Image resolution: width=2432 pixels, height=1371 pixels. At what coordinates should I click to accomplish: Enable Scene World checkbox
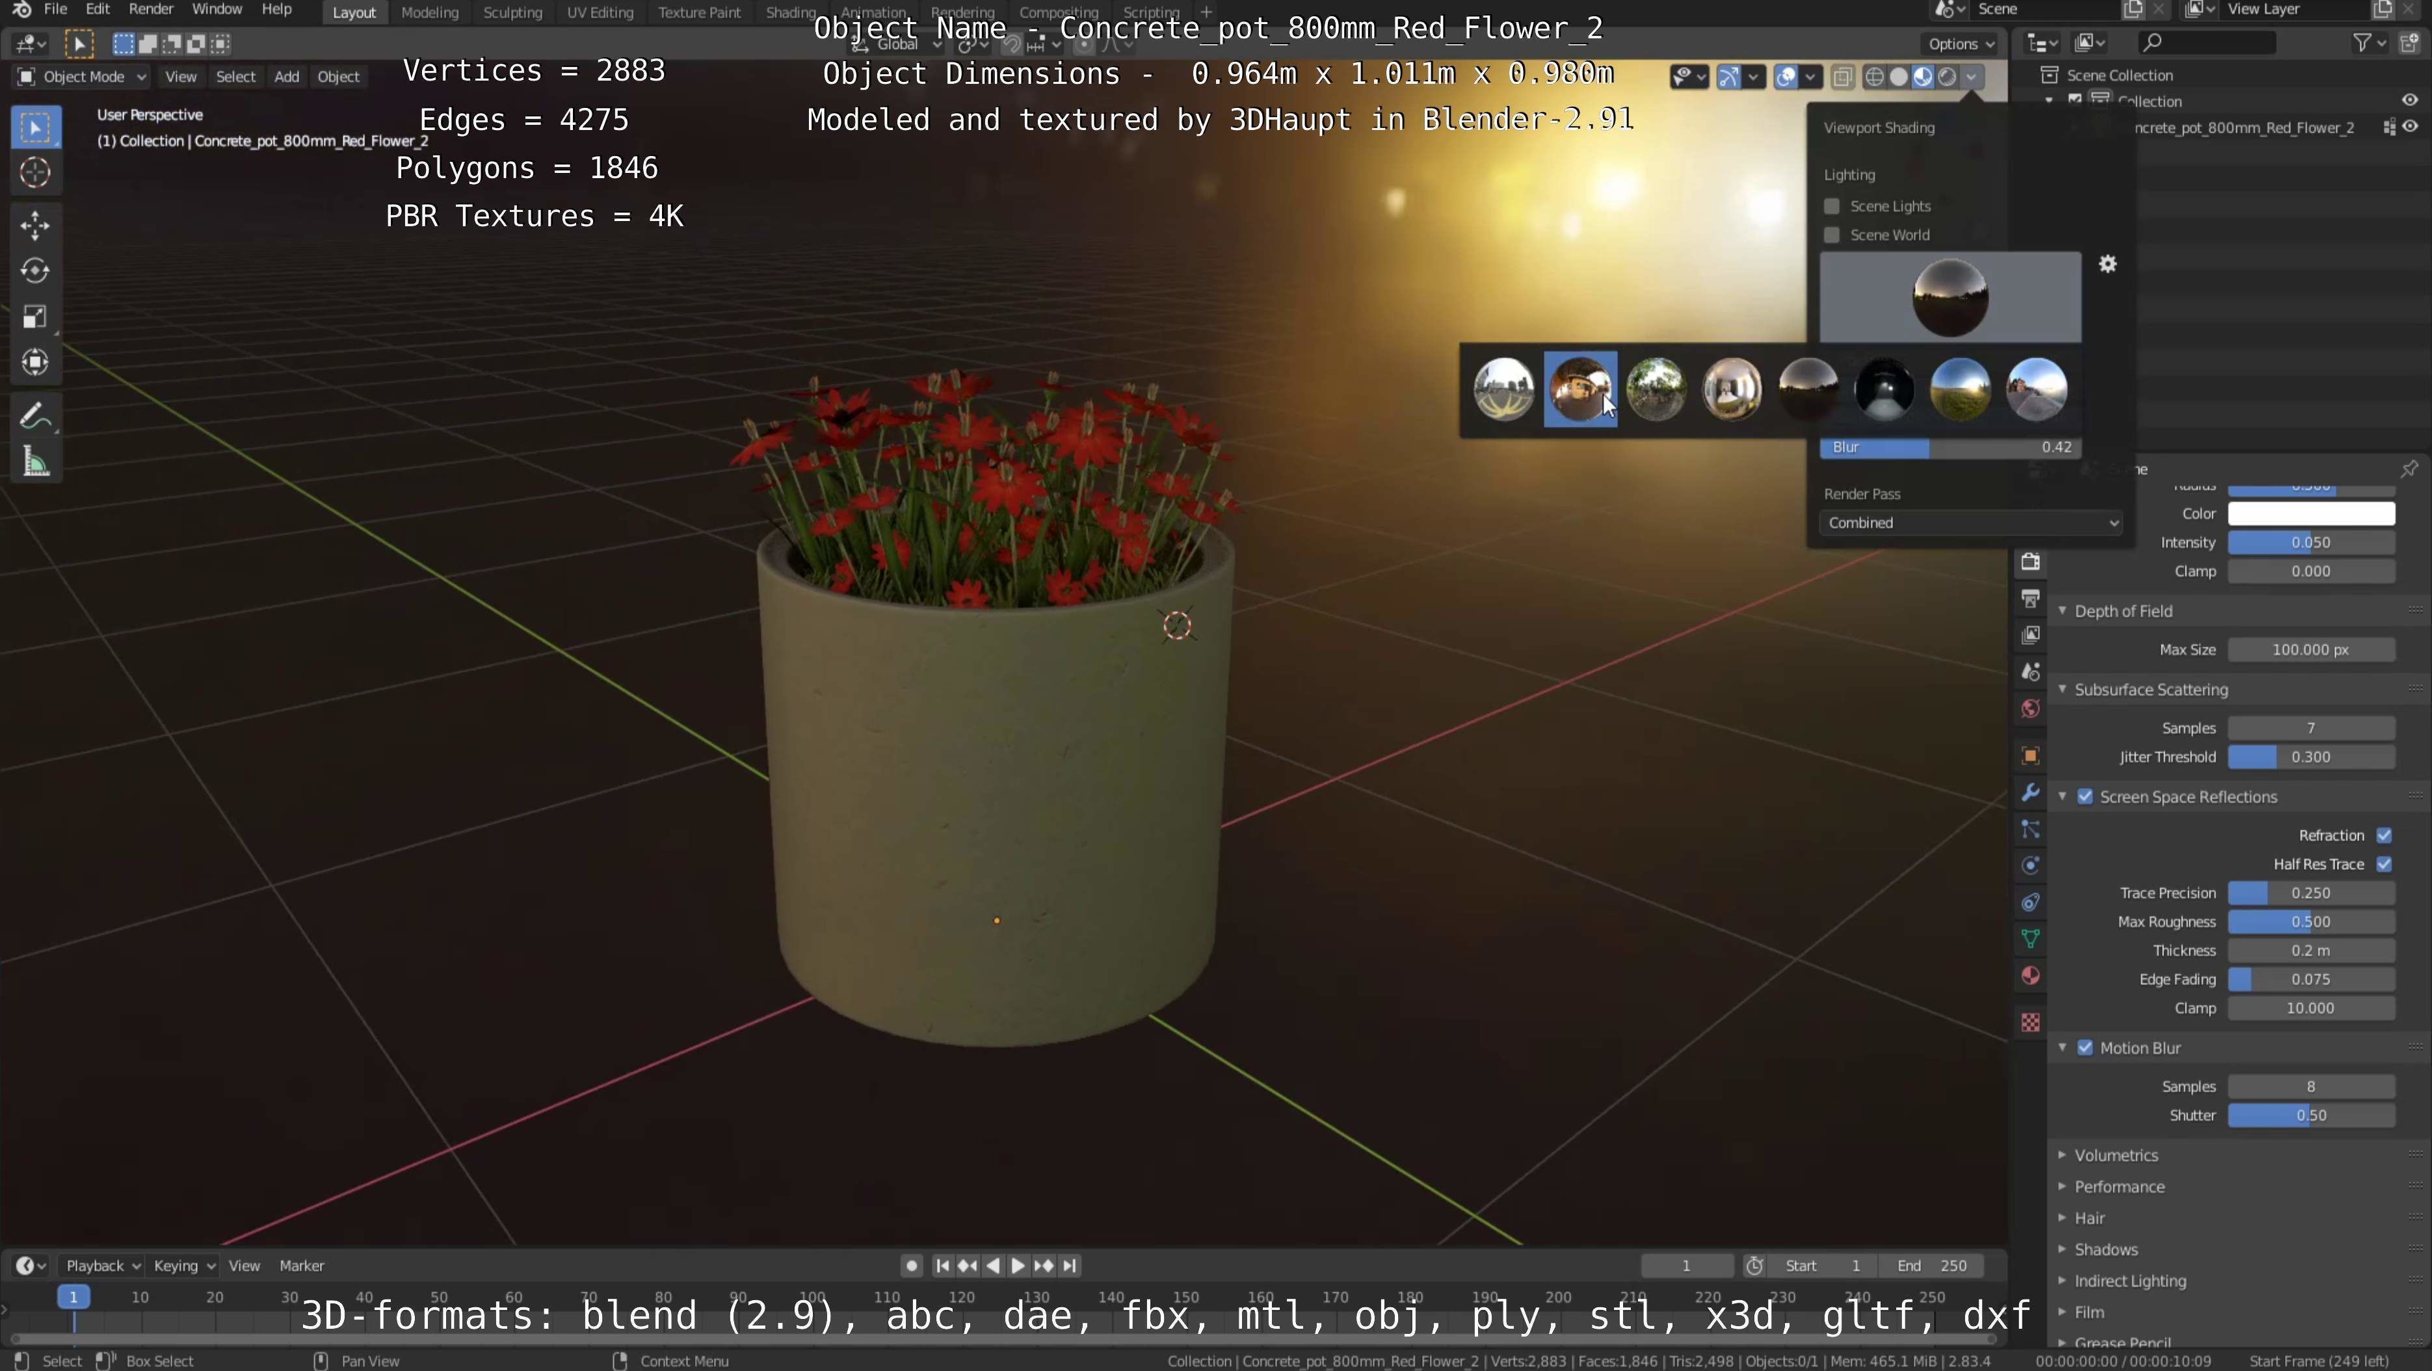point(1832,235)
